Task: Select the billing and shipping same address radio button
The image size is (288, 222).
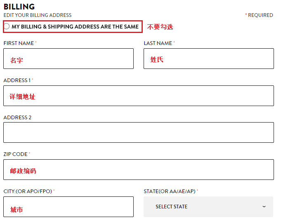Action: 7,26
